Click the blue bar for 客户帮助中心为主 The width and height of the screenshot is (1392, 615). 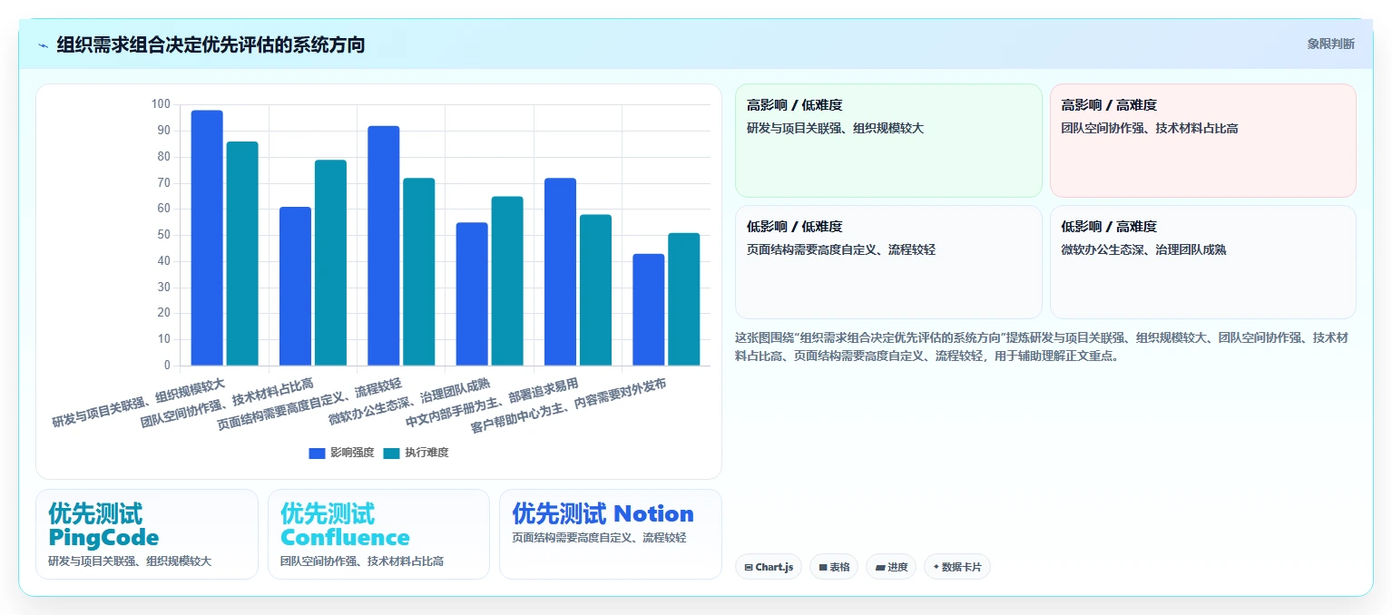tap(649, 309)
